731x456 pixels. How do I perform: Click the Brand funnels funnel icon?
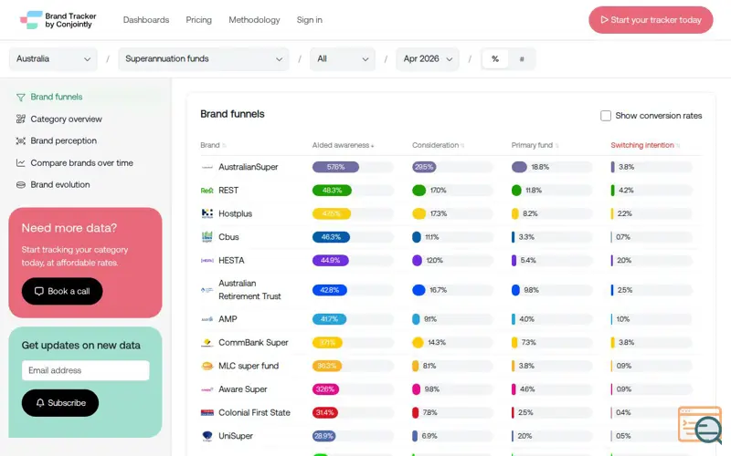(x=20, y=98)
